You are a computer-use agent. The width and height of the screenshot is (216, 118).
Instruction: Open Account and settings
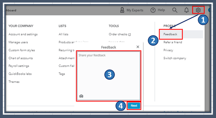tap(23, 34)
